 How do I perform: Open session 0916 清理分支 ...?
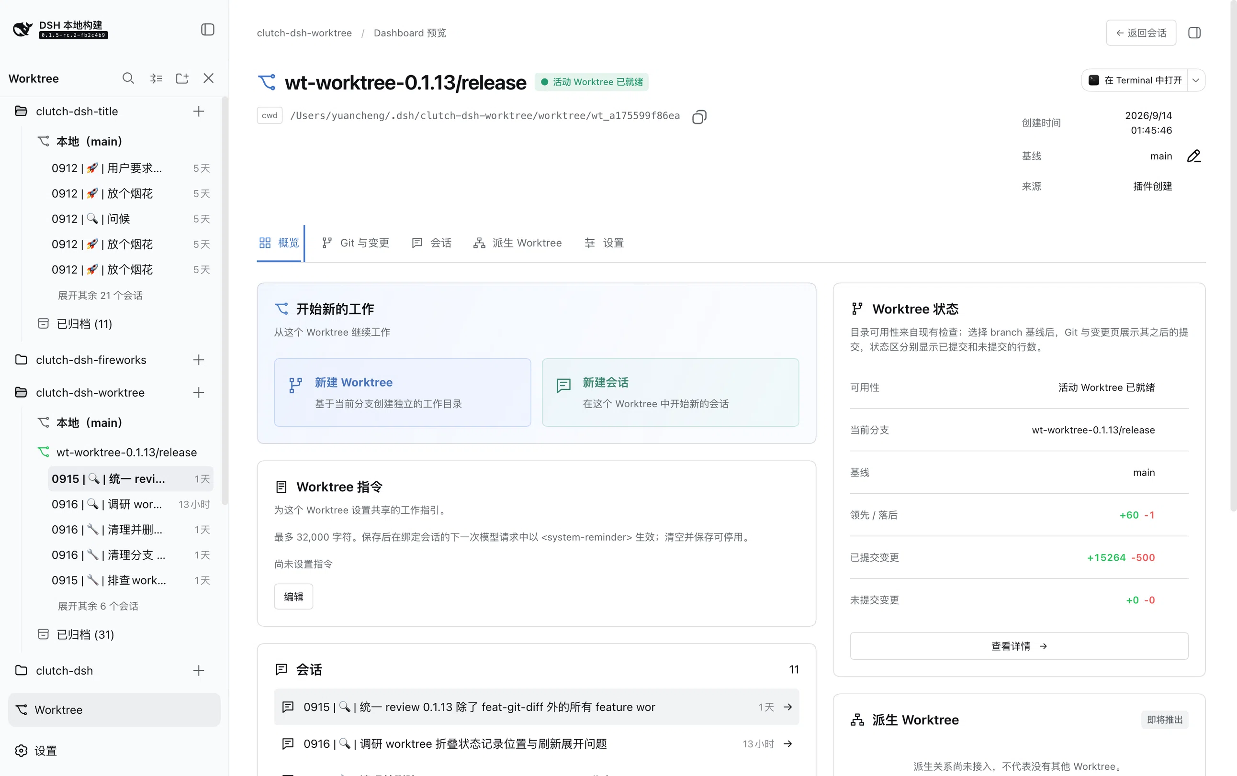tap(131, 555)
